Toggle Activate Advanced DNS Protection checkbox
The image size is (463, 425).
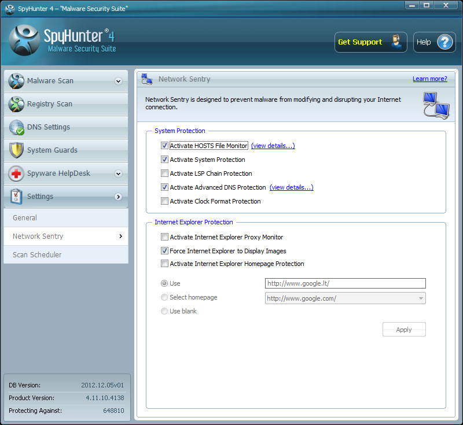pyautogui.click(x=164, y=187)
